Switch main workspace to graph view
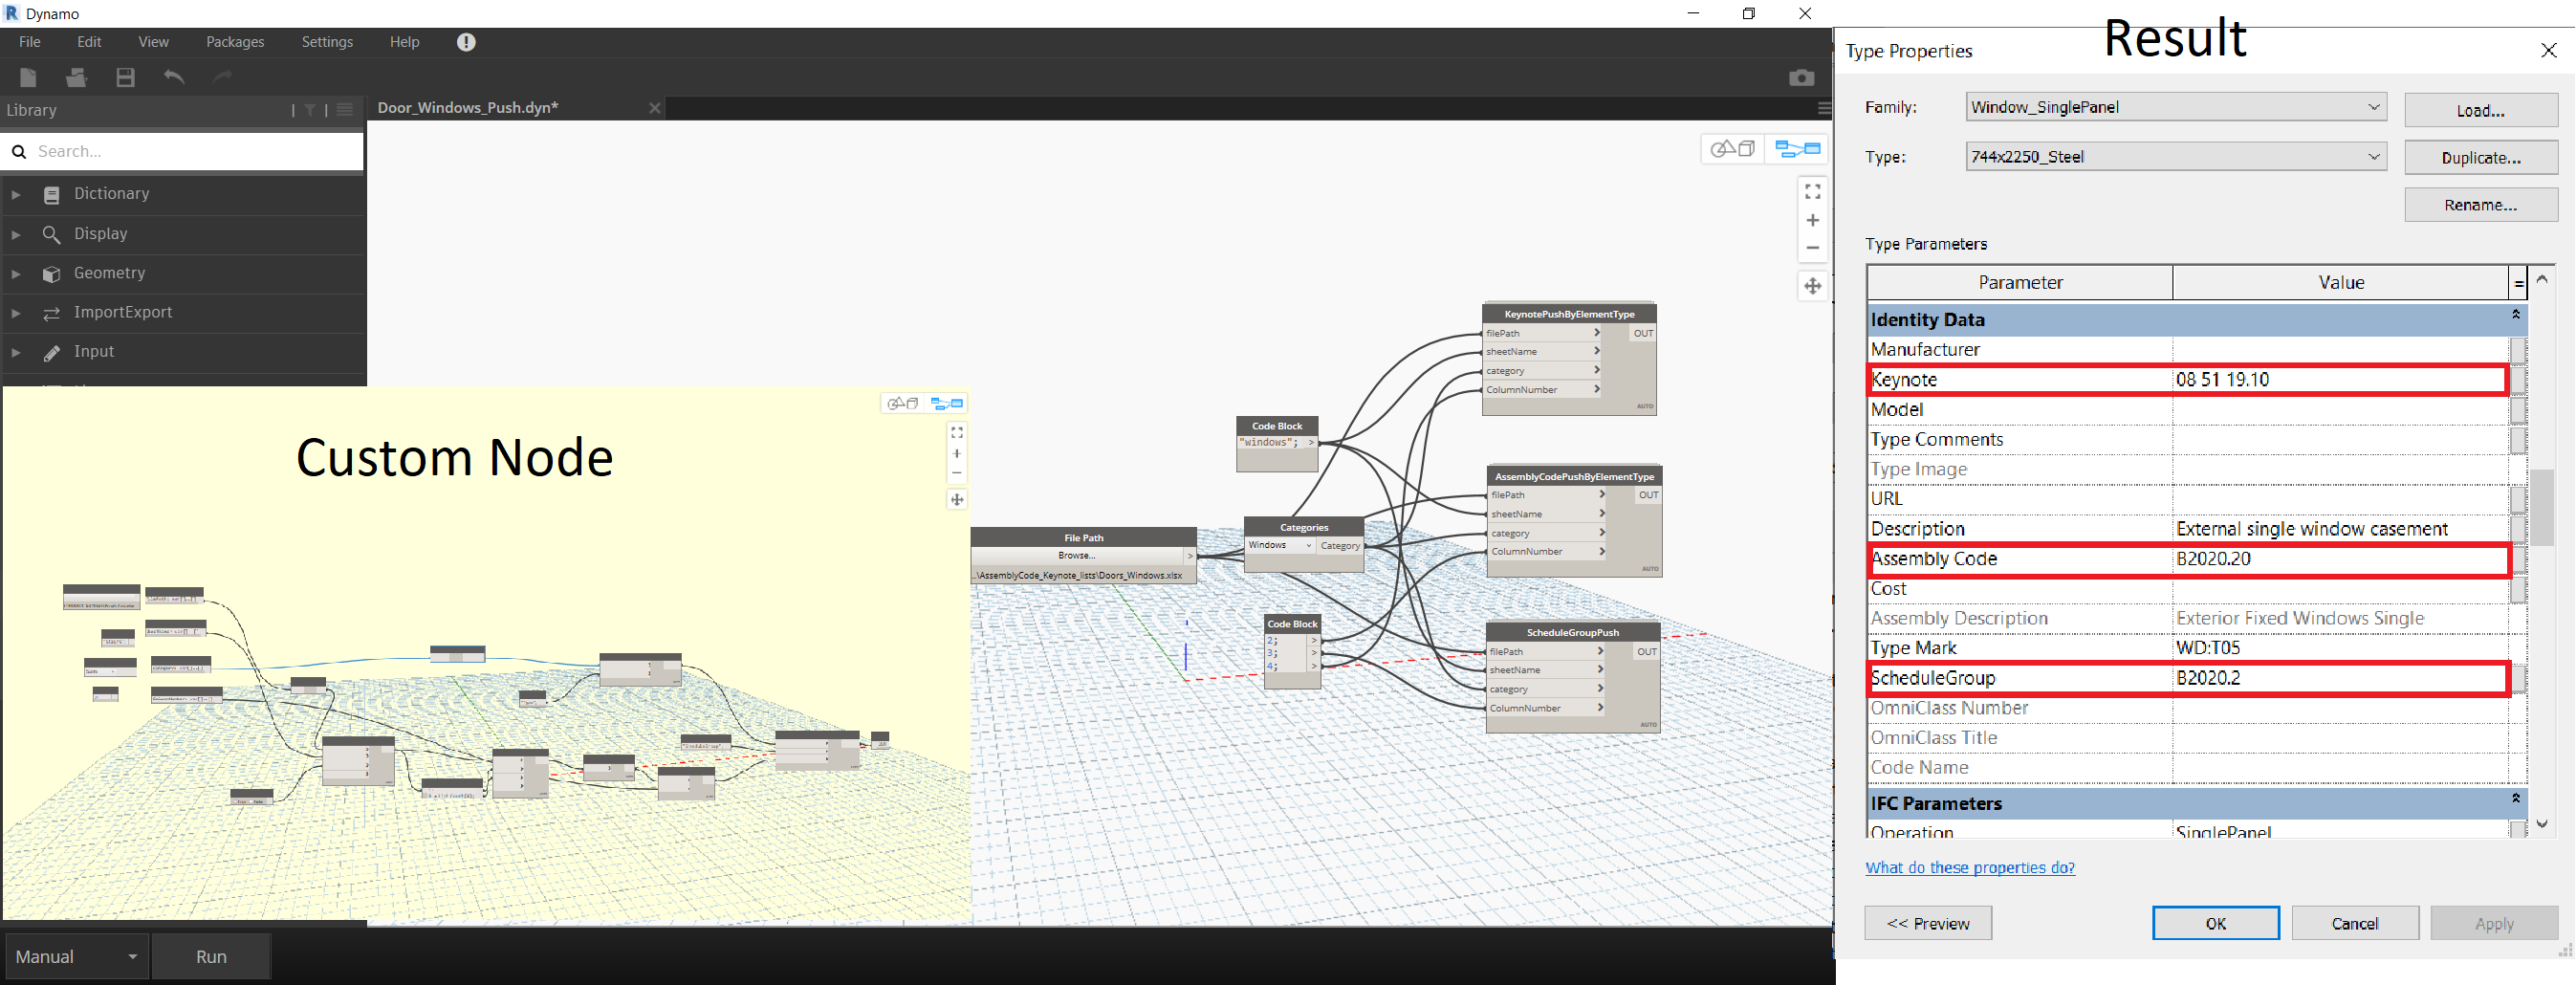This screenshot has height=985, width=2576. pos(1797,149)
